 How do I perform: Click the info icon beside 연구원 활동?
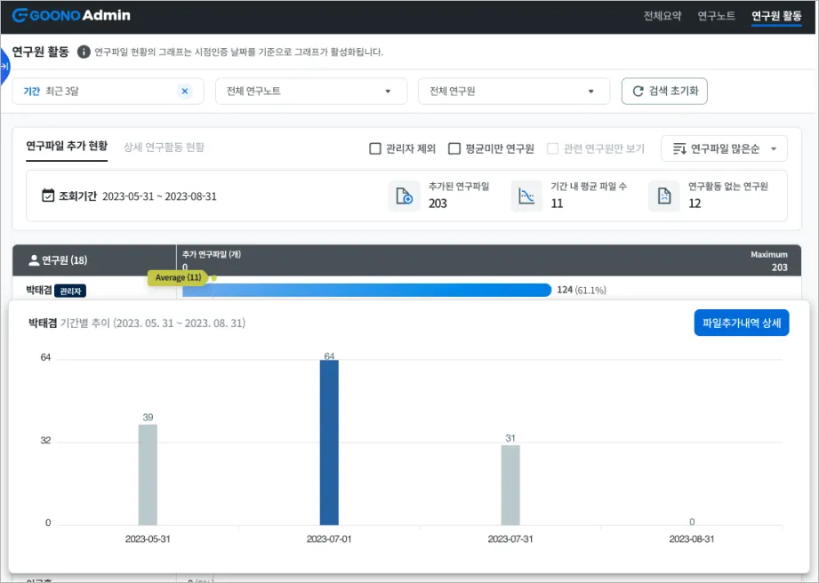(x=84, y=52)
